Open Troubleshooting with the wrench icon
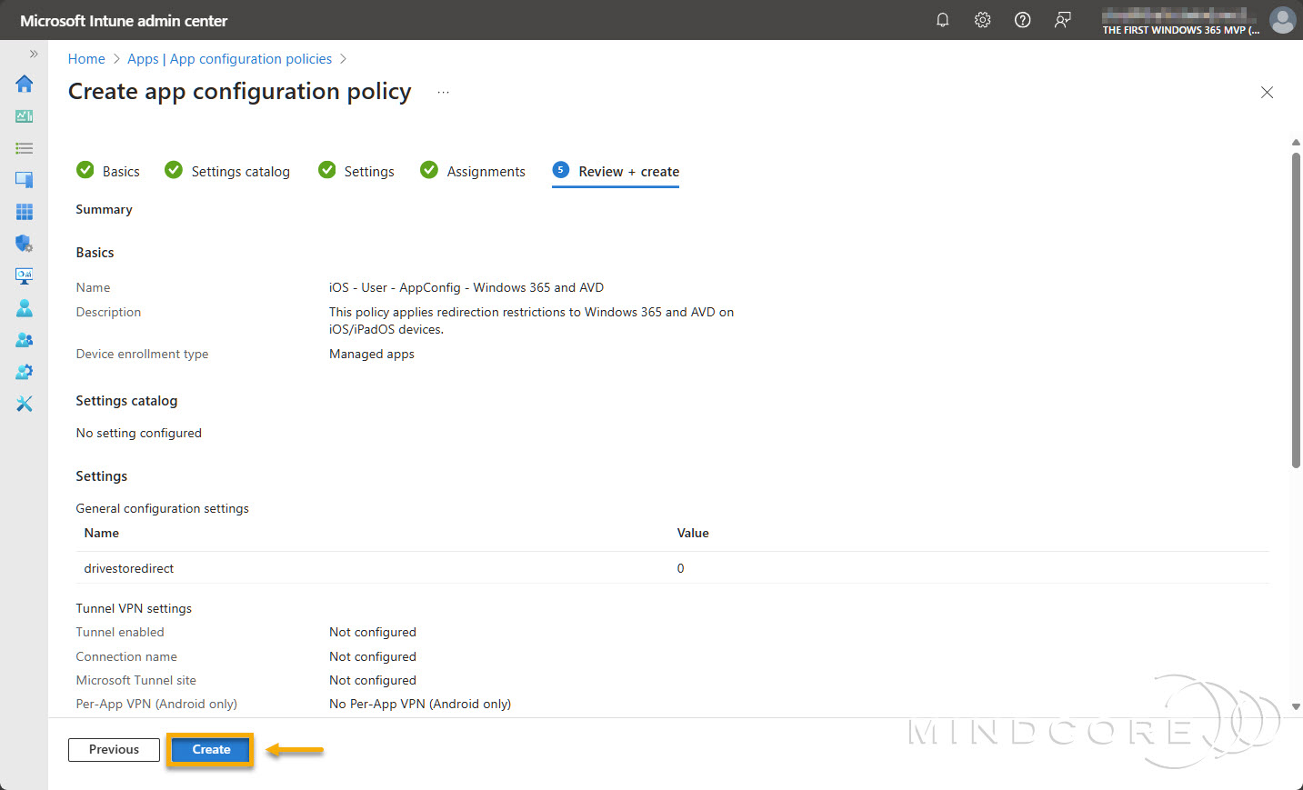 pyautogui.click(x=25, y=403)
